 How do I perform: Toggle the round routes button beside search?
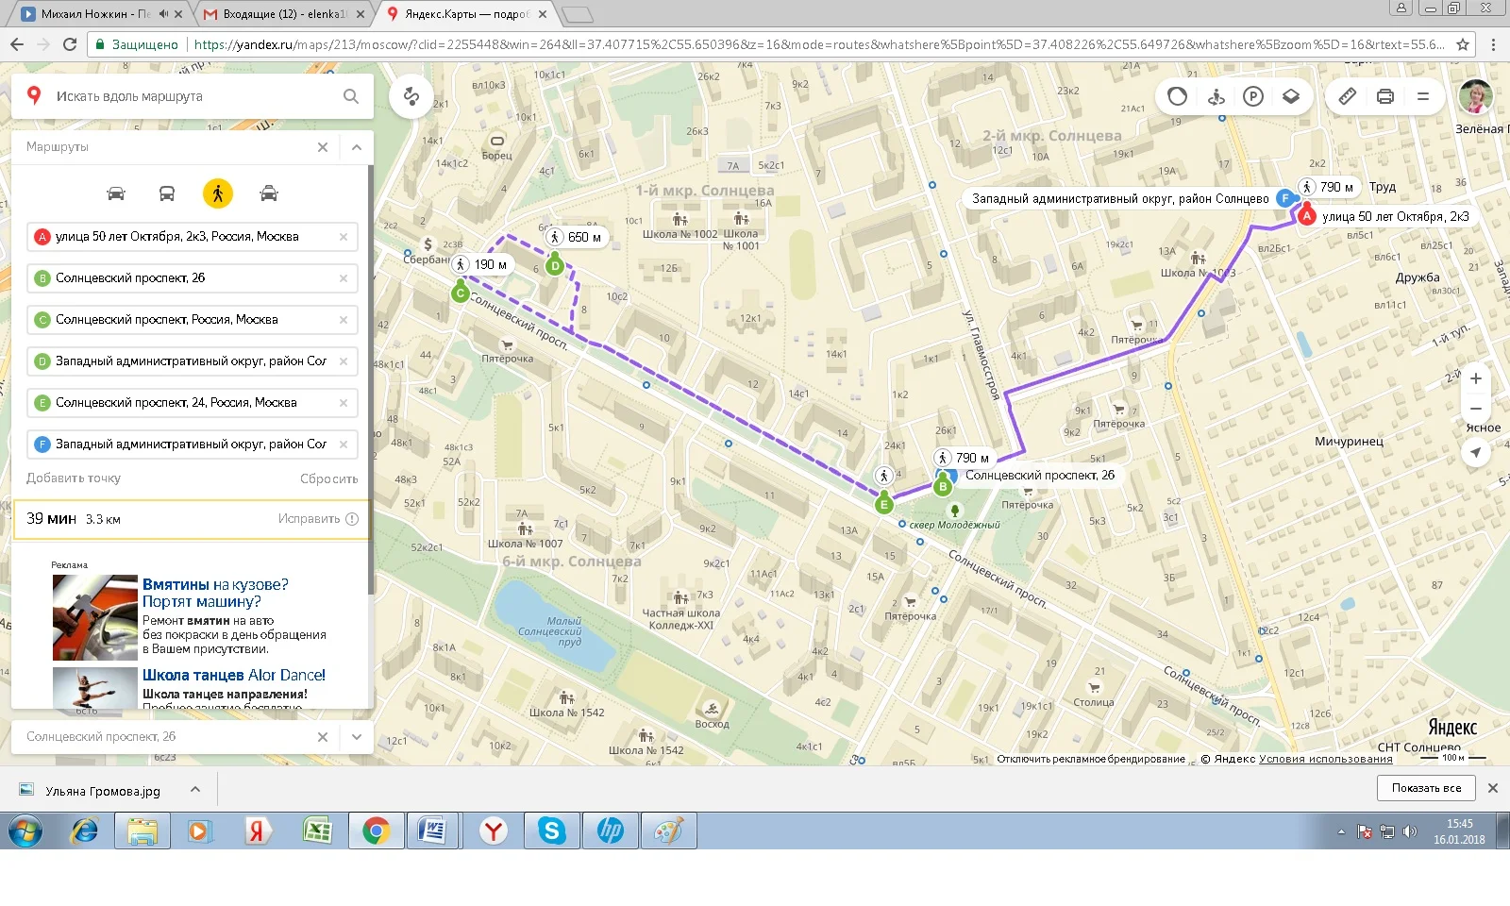(x=411, y=96)
